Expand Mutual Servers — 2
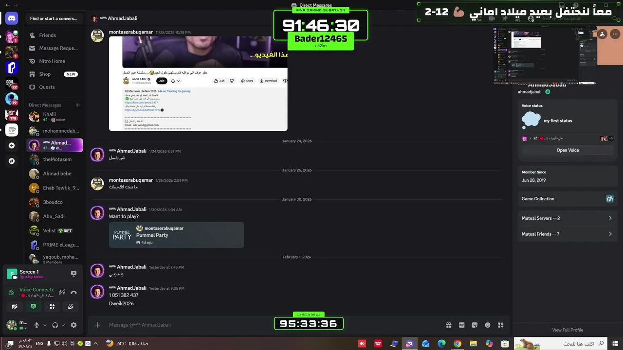Screen dimensions: 623x350 pyautogui.click(x=567, y=218)
